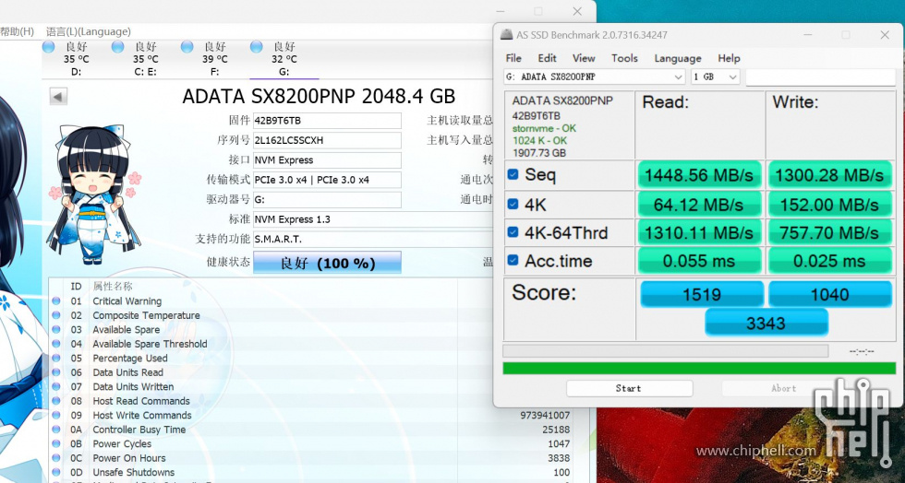This screenshot has height=483, width=905.
Task: Click the interface field NVM Express
Action: [327, 159]
